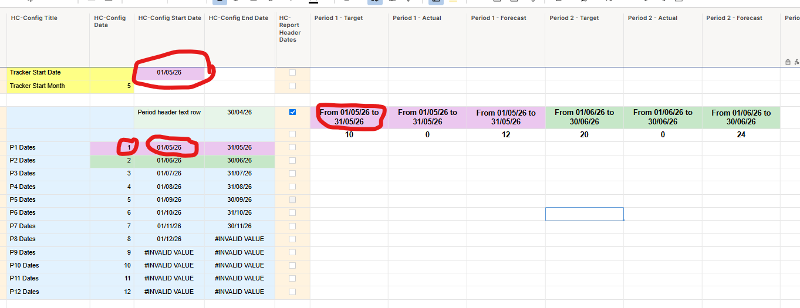Screen dimensions: 800x308
Task: Select the Period 1 - Forecast column header
Action: pyautogui.click(x=506, y=39)
